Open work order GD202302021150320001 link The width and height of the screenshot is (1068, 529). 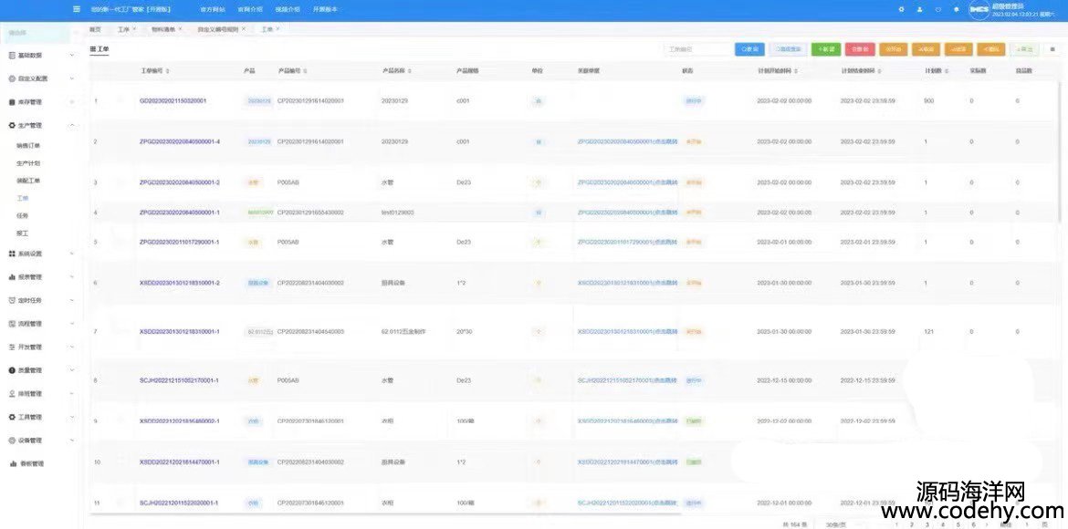click(173, 100)
